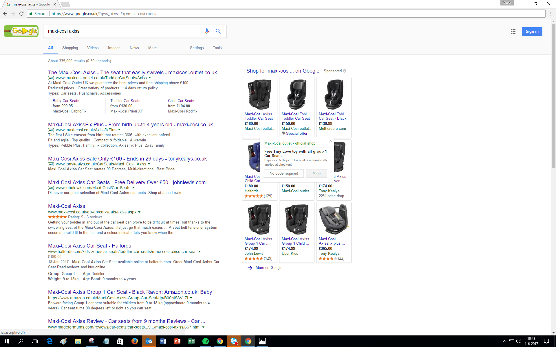Open Maxi-Cosi Tobi Car Seat Black thumbnail

334,95
